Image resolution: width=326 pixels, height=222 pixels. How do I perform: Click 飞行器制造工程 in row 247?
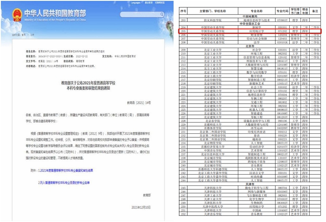(x=256, y=195)
